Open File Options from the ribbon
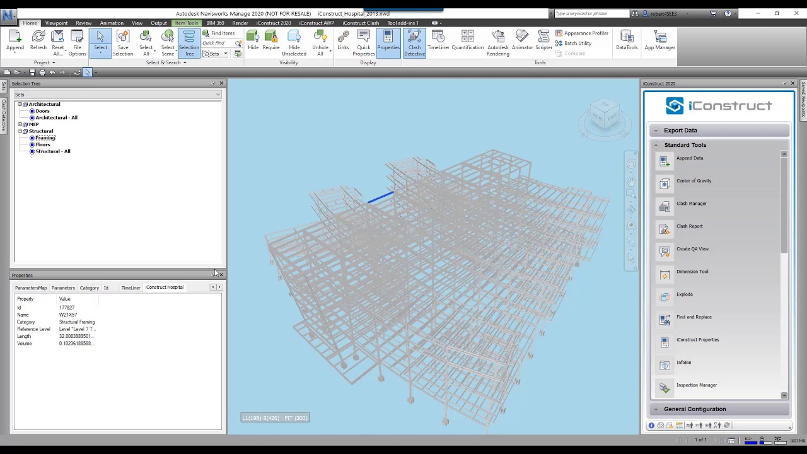Image resolution: width=807 pixels, height=454 pixels. click(x=77, y=43)
